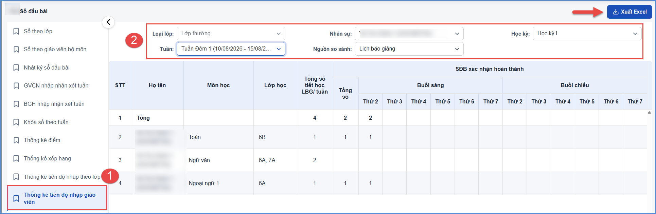Click the Xuất Excel export button

[630, 12]
